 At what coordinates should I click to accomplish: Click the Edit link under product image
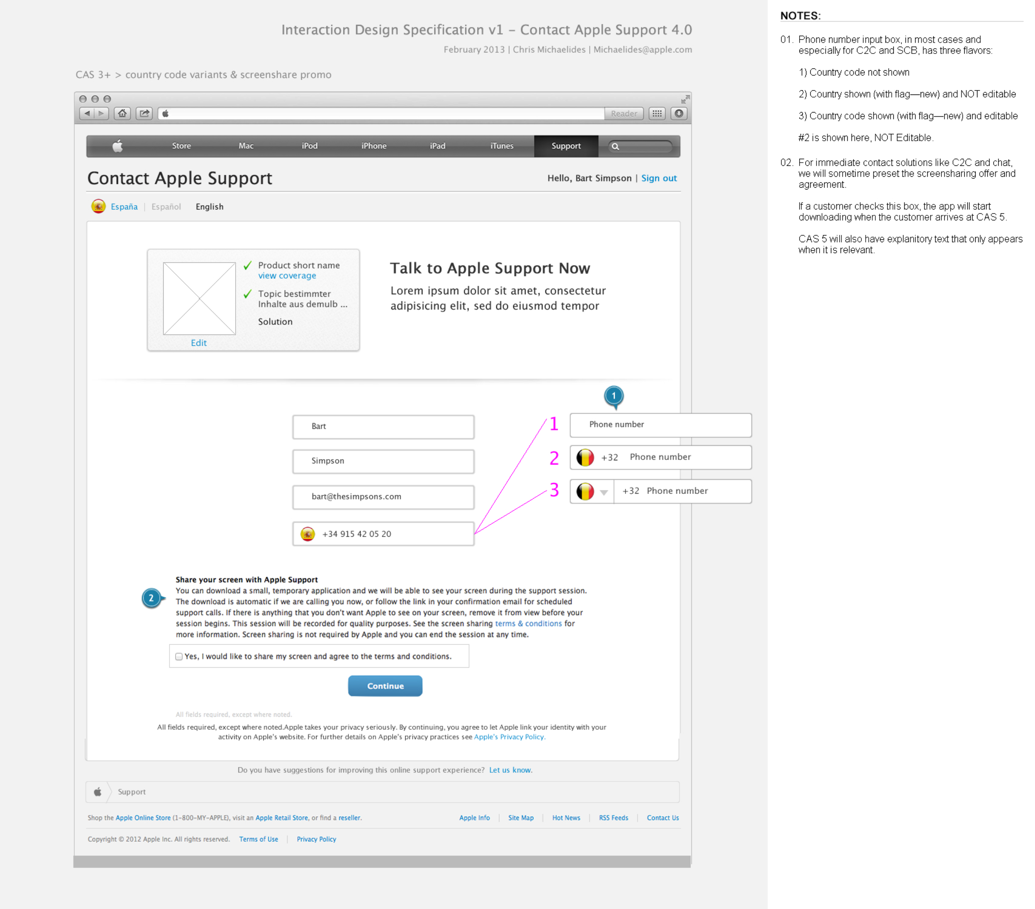coord(199,343)
